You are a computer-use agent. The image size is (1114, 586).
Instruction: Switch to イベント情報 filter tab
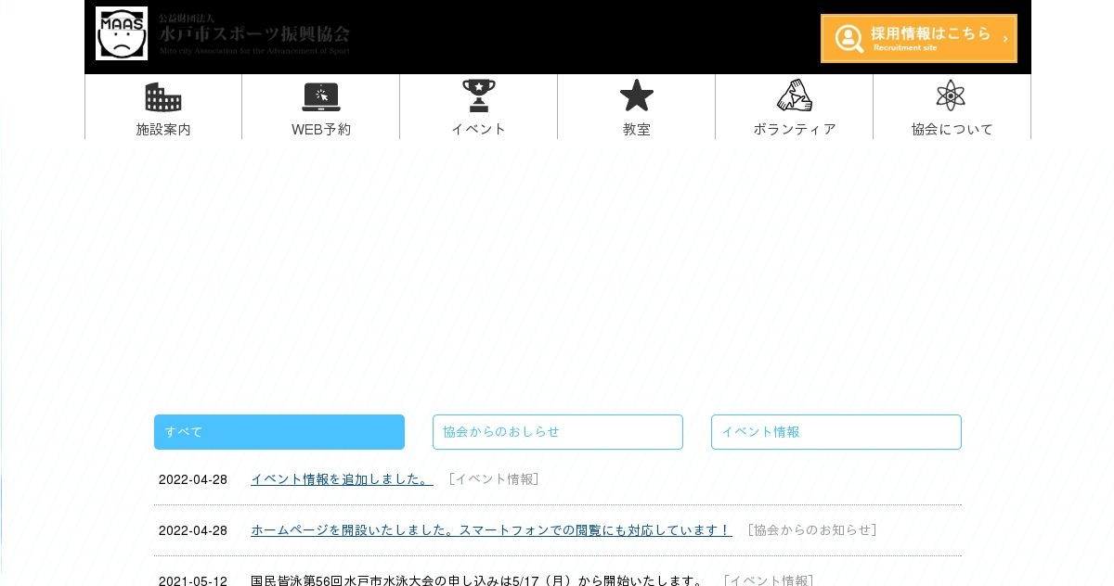(836, 432)
